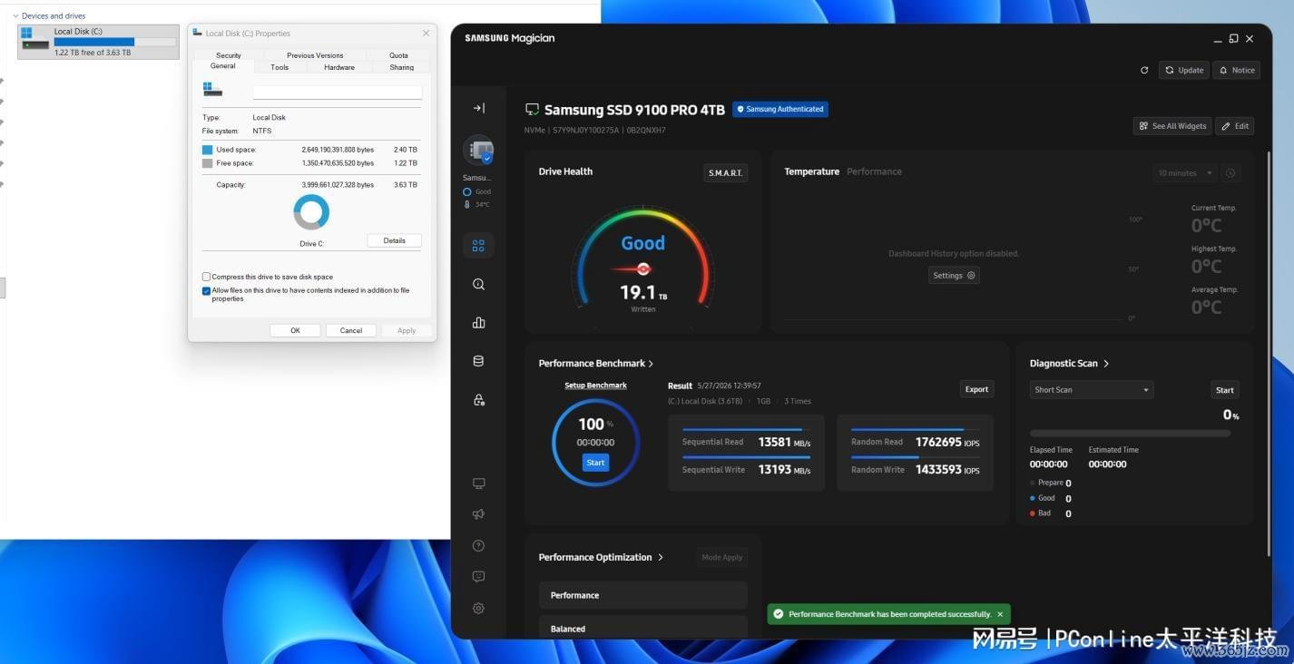Collapse the Devices and drives group
This screenshot has height=664, width=1294.
coord(15,16)
